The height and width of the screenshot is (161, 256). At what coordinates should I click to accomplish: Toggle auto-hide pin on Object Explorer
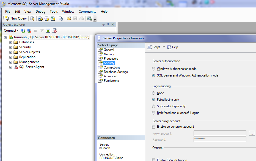tap(108, 24)
